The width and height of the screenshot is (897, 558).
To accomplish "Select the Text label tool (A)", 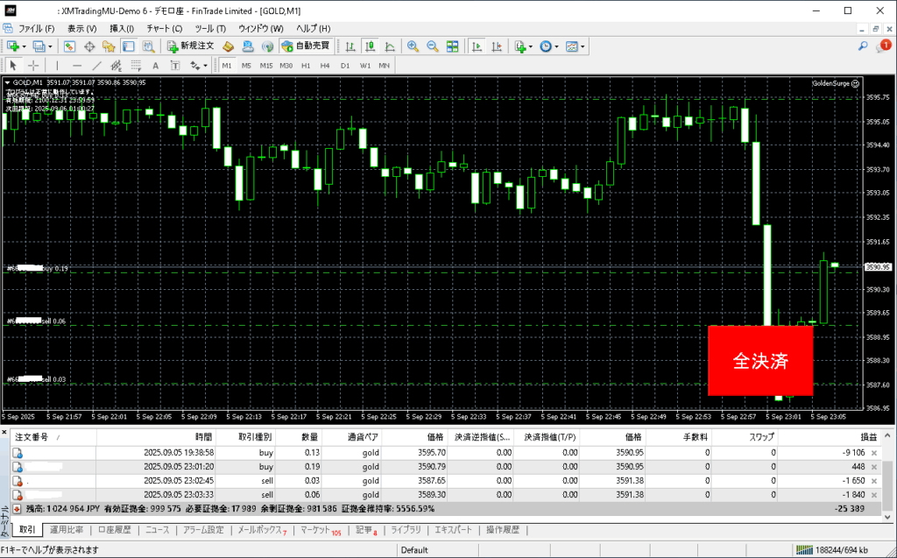I will tap(155, 66).
